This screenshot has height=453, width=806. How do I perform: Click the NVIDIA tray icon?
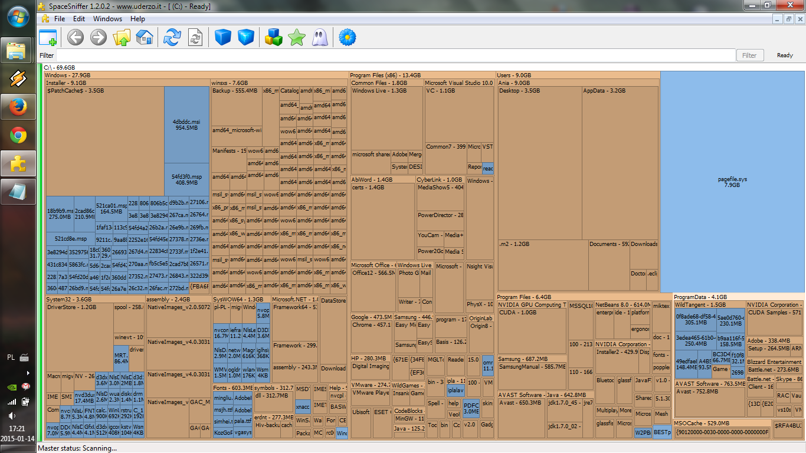pos(12,387)
